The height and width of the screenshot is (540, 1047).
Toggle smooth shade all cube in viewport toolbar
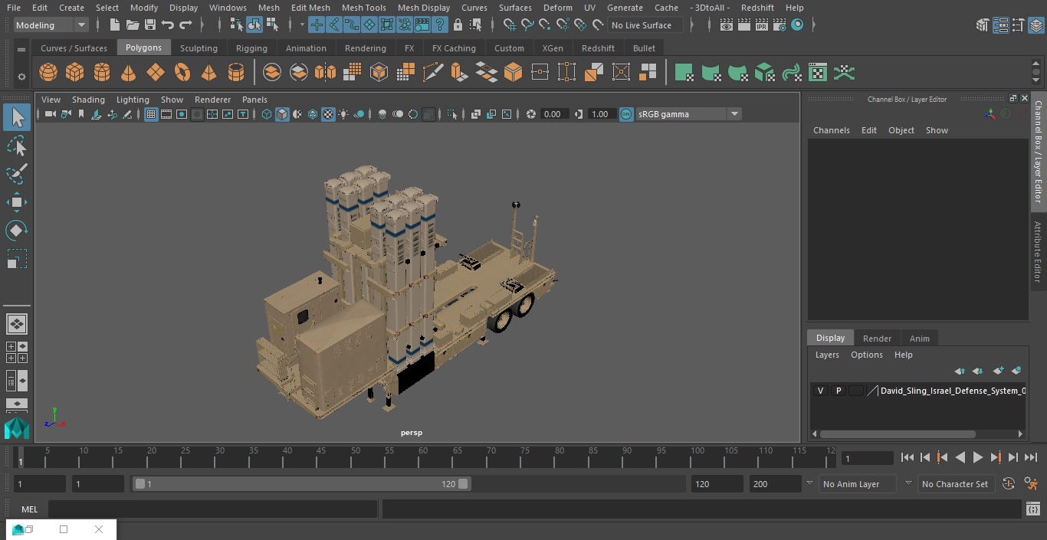click(282, 114)
